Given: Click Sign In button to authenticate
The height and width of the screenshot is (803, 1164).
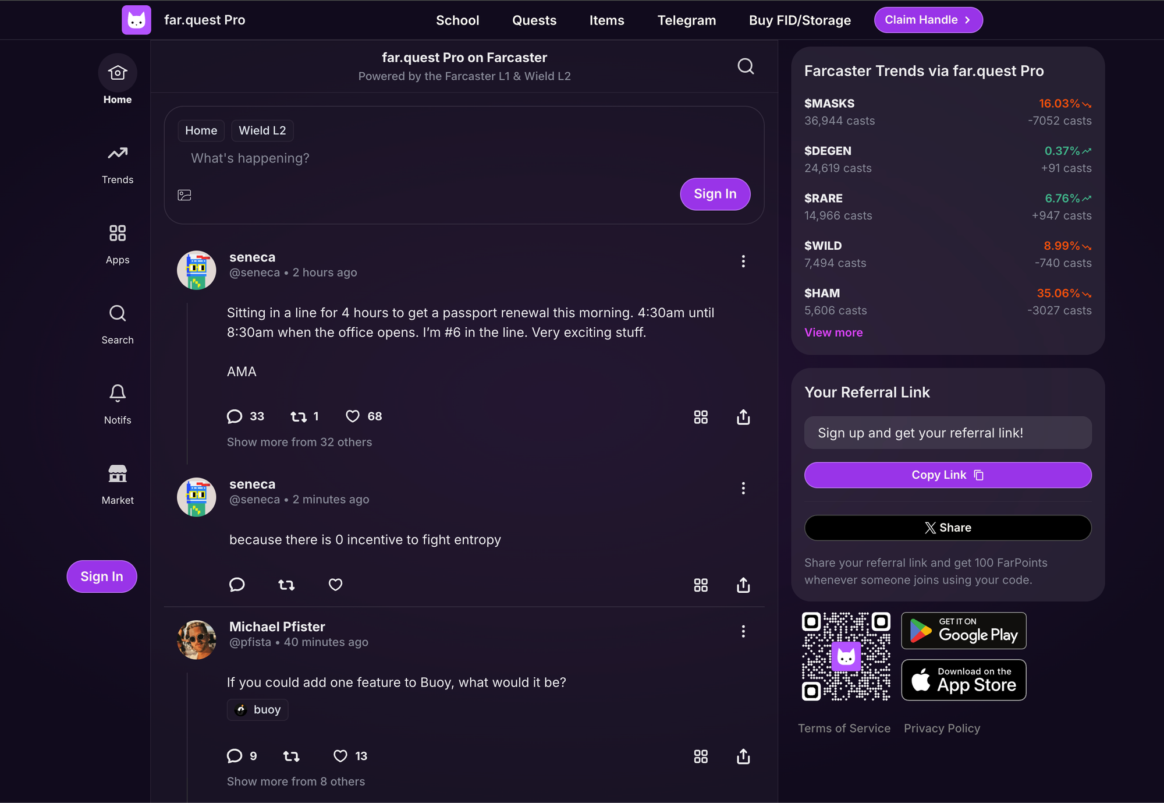Looking at the screenshot, I should point(715,193).
